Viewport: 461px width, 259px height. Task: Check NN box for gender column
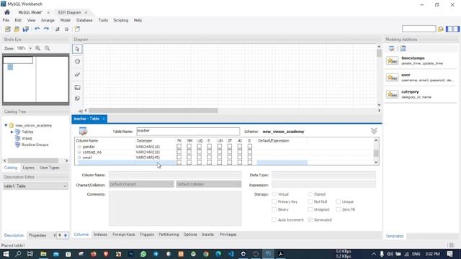pos(189,146)
